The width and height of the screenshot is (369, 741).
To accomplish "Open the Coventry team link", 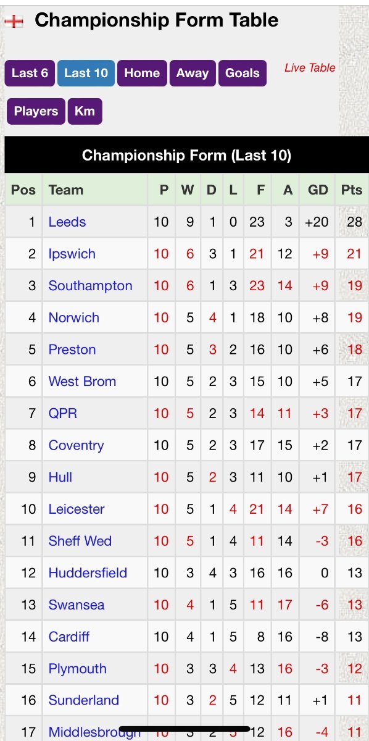I will pos(77,445).
